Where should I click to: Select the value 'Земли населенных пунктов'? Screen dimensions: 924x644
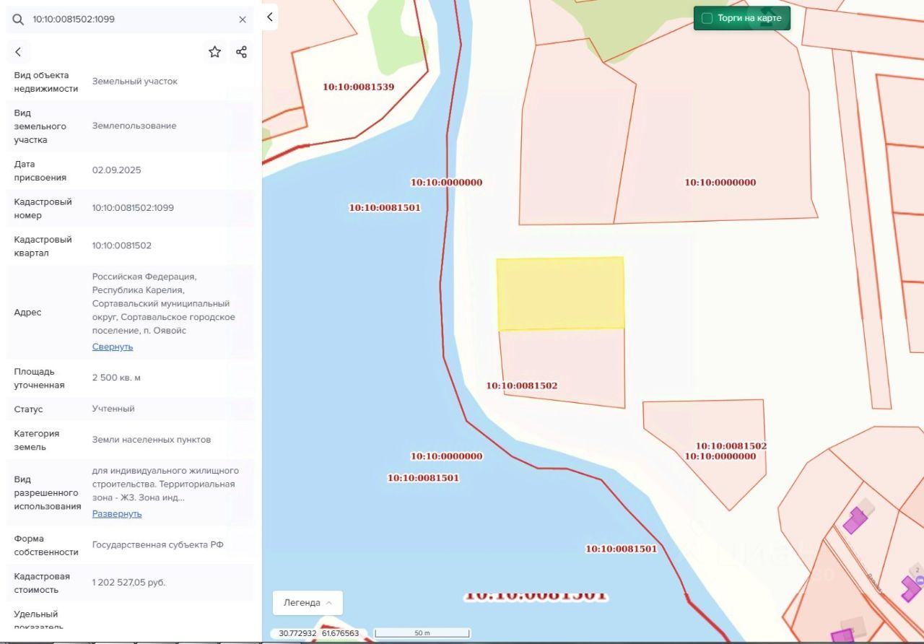152,440
